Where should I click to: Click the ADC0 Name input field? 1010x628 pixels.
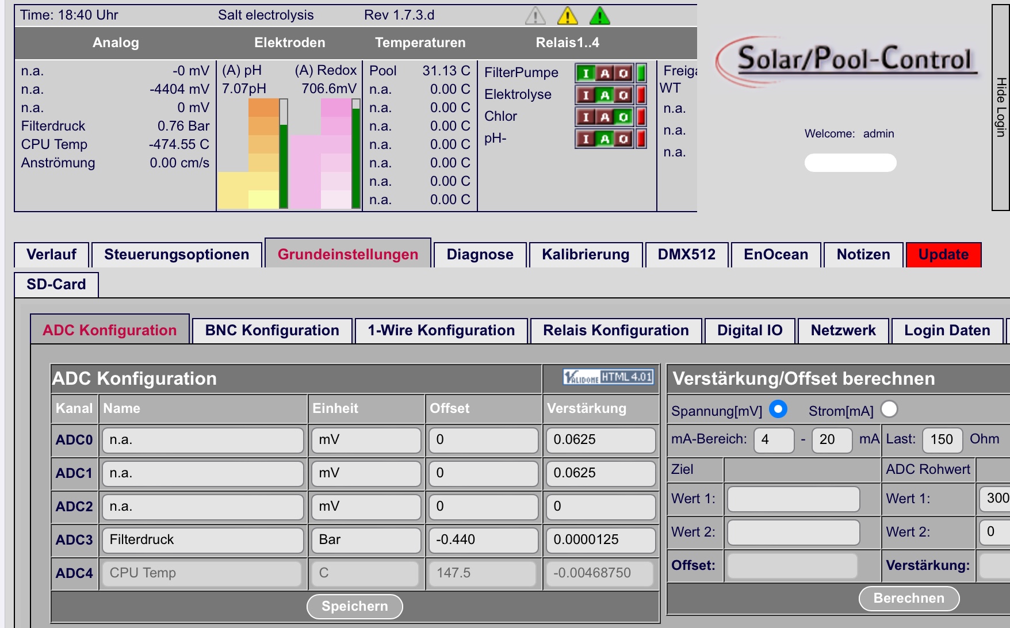[x=202, y=440]
